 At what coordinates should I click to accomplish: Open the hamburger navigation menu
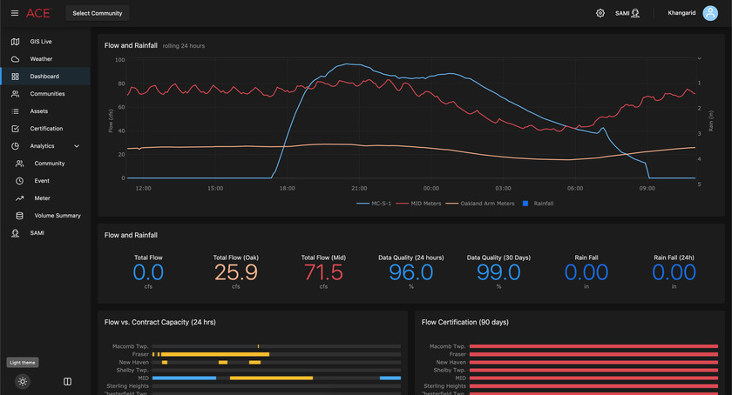click(x=14, y=13)
